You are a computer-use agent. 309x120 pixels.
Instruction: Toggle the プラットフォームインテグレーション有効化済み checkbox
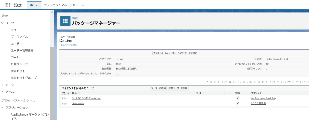point(117,74)
